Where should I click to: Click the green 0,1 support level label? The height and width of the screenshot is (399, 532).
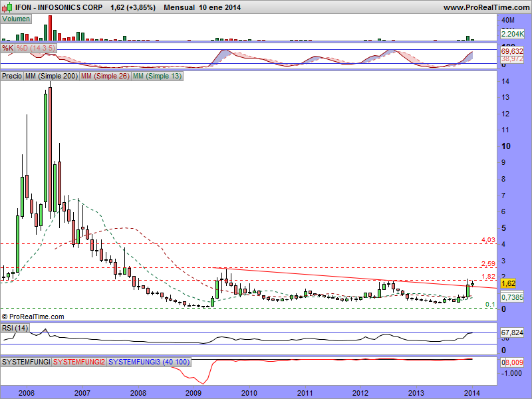coord(490,305)
